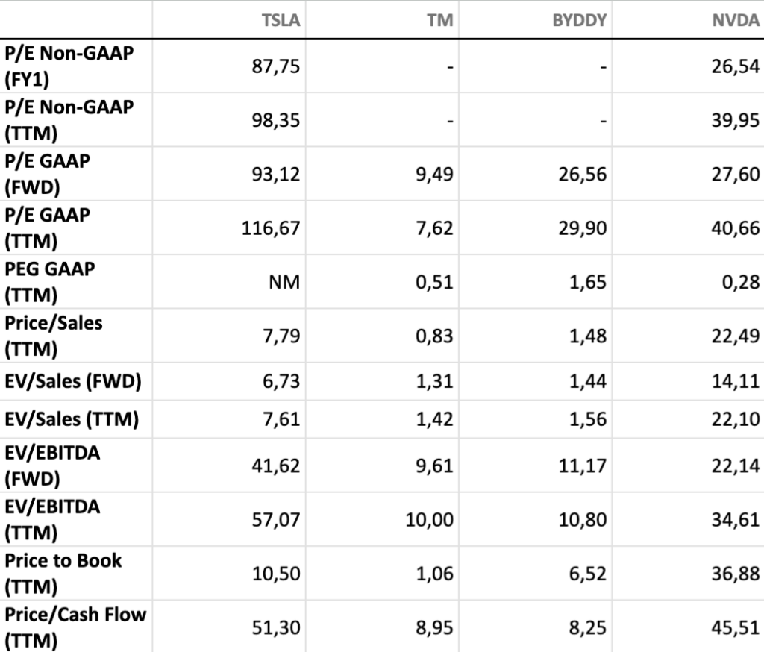
Task: Select TSLA's 116,67 P/E GAAP cell
Action: pos(271,228)
